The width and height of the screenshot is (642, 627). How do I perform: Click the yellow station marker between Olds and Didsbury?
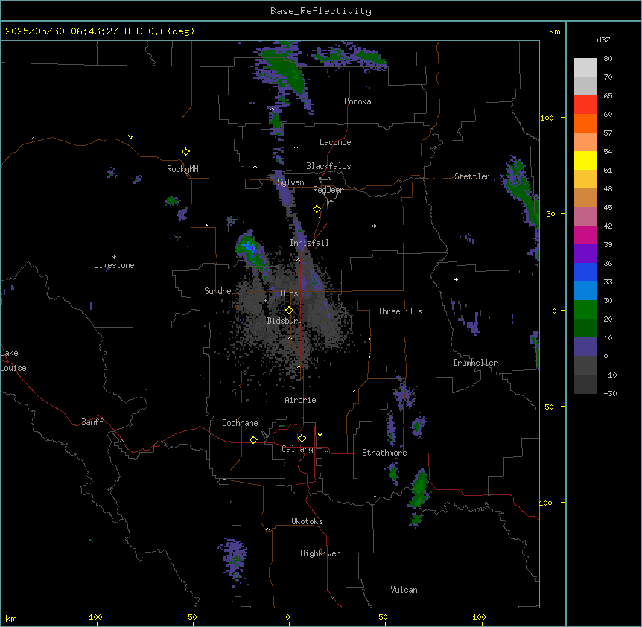coord(289,311)
